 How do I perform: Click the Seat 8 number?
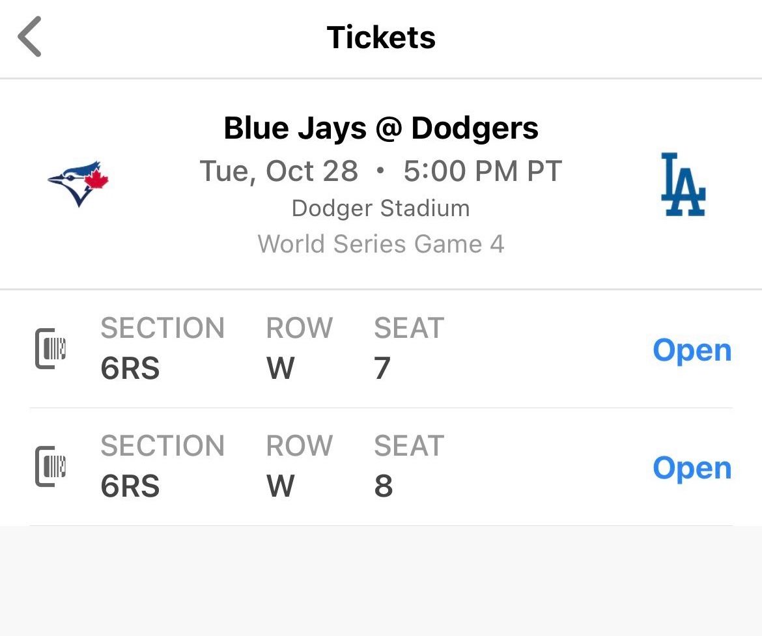tap(384, 486)
